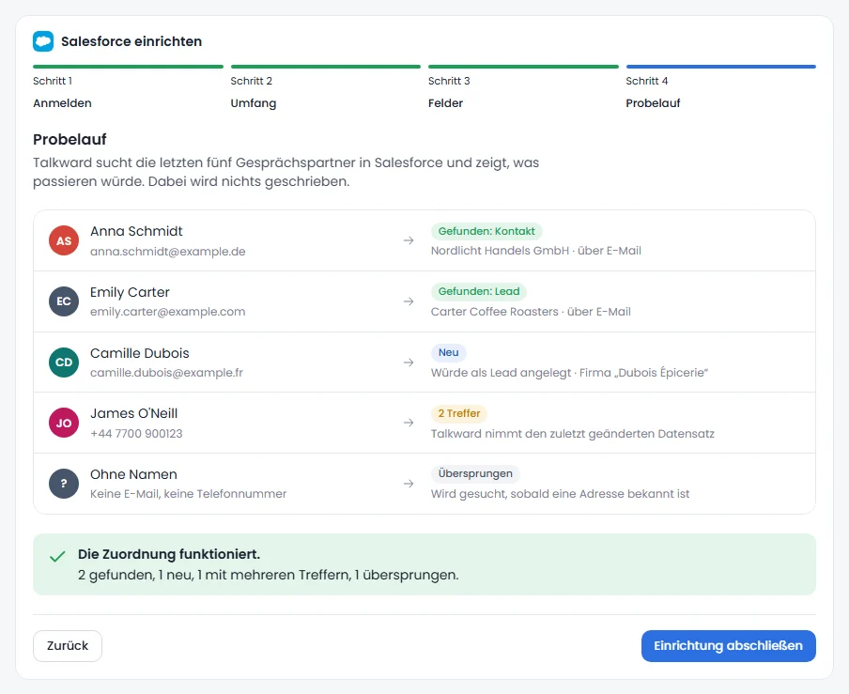Viewport: 849px width, 694px height.
Task: Click camille.dubois@example.fr email
Action: click(x=167, y=373)
